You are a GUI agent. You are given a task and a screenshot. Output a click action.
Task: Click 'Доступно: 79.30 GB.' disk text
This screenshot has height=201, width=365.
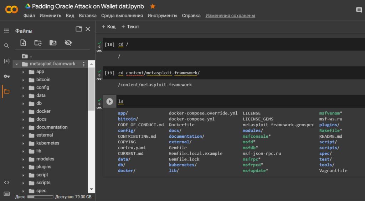point(74,197)
